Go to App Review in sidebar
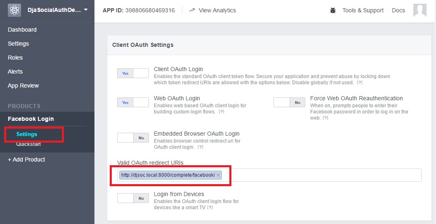The image size is (436, 224). 24,85
